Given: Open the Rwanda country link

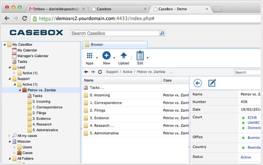Looking at the screenshot, I should point(254,147).
